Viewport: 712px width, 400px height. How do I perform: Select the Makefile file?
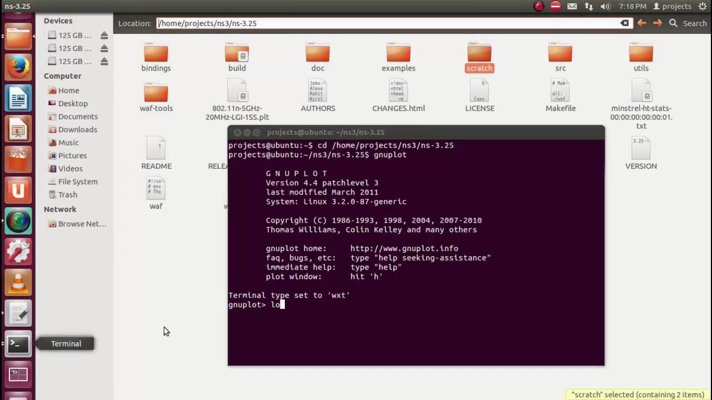(x=560, y=96)
